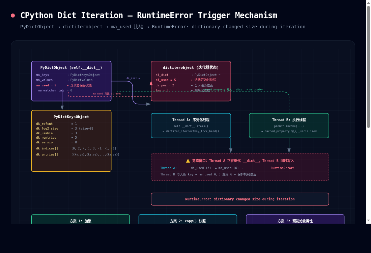The width and height of the screenshot is (371, 253).
Task: Click the dk_refcnt entry
Action: click(x=44, y=124)
